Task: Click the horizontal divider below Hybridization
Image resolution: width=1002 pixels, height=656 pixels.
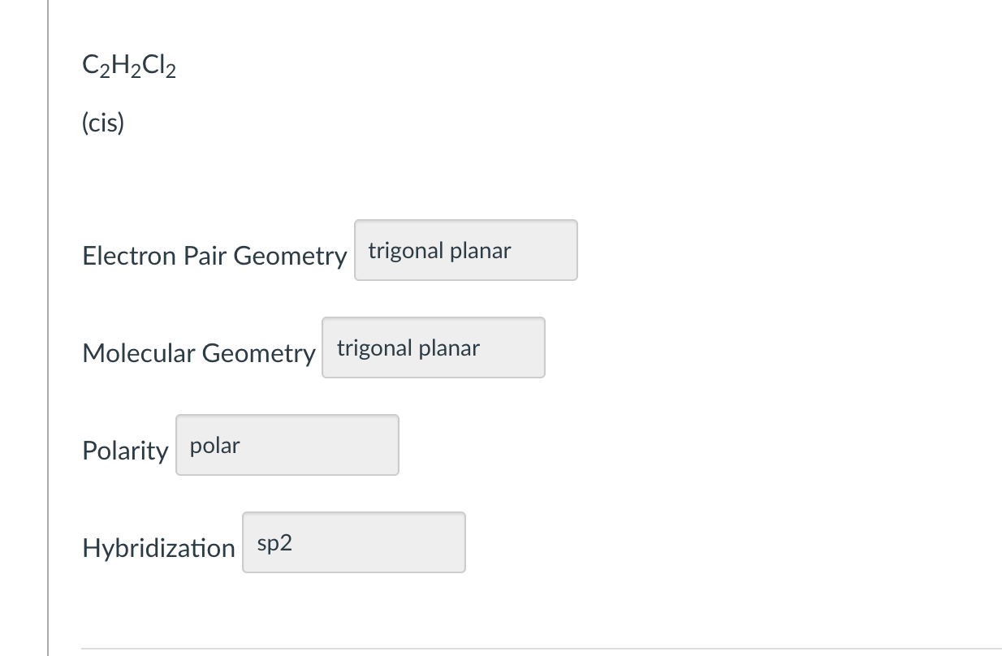Action: [542, 649]
